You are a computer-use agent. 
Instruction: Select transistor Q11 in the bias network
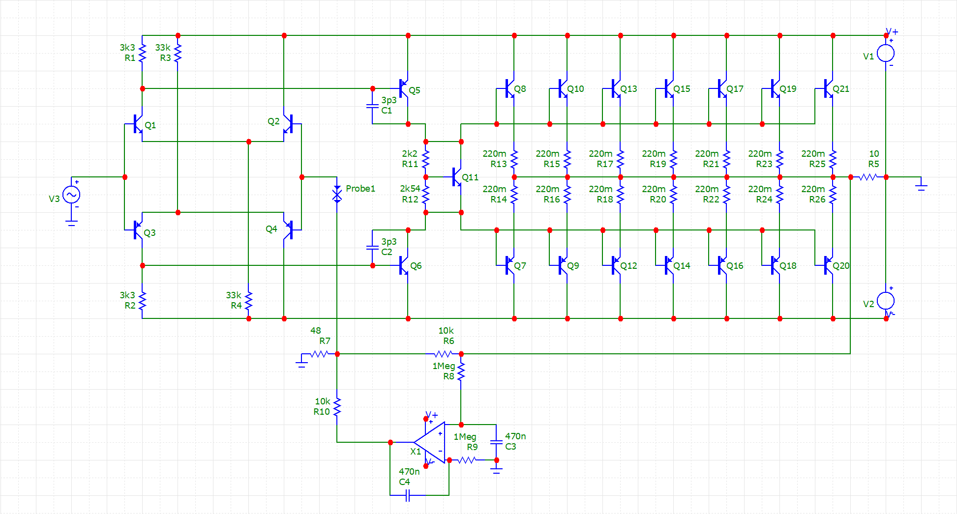[457, 177]
